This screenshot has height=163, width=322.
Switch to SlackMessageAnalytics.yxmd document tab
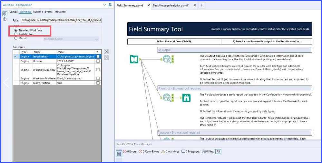(x=171, y=5)
